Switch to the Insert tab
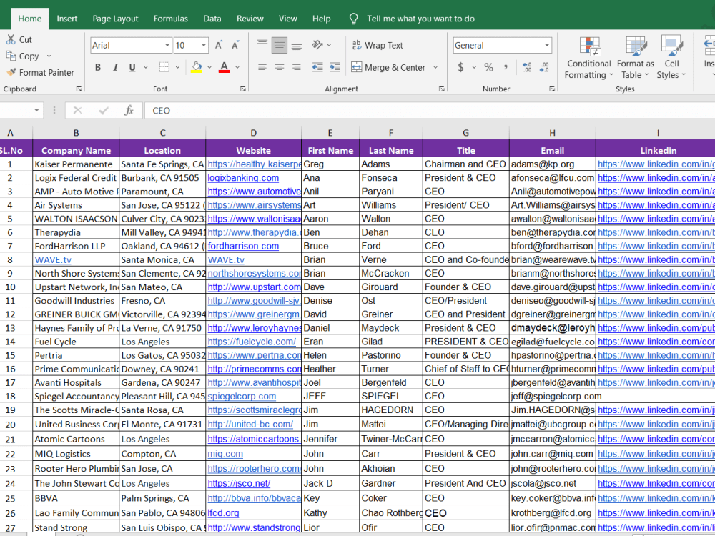715x536 pixels. 66,19
